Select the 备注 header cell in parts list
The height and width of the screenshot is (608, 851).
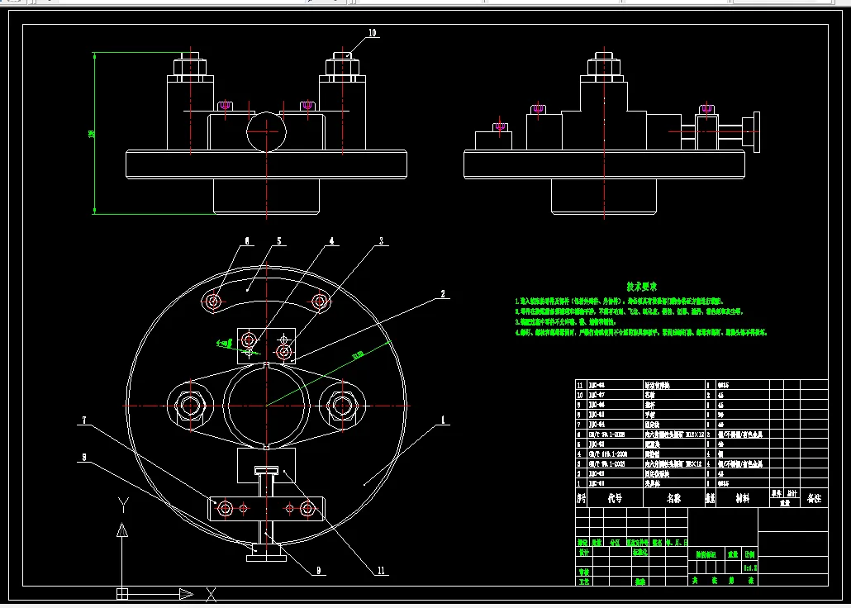point(814,498)
